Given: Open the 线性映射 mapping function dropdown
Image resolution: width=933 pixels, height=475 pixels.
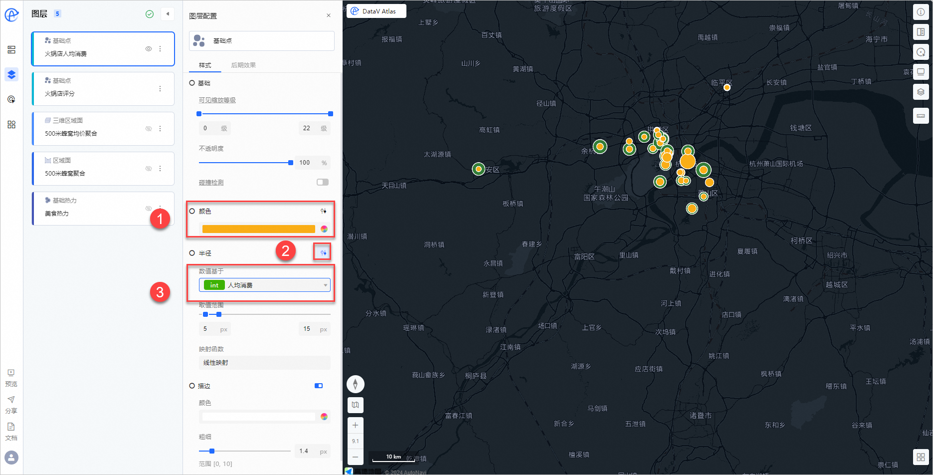Looking at the screenshot, I should 265,363.
